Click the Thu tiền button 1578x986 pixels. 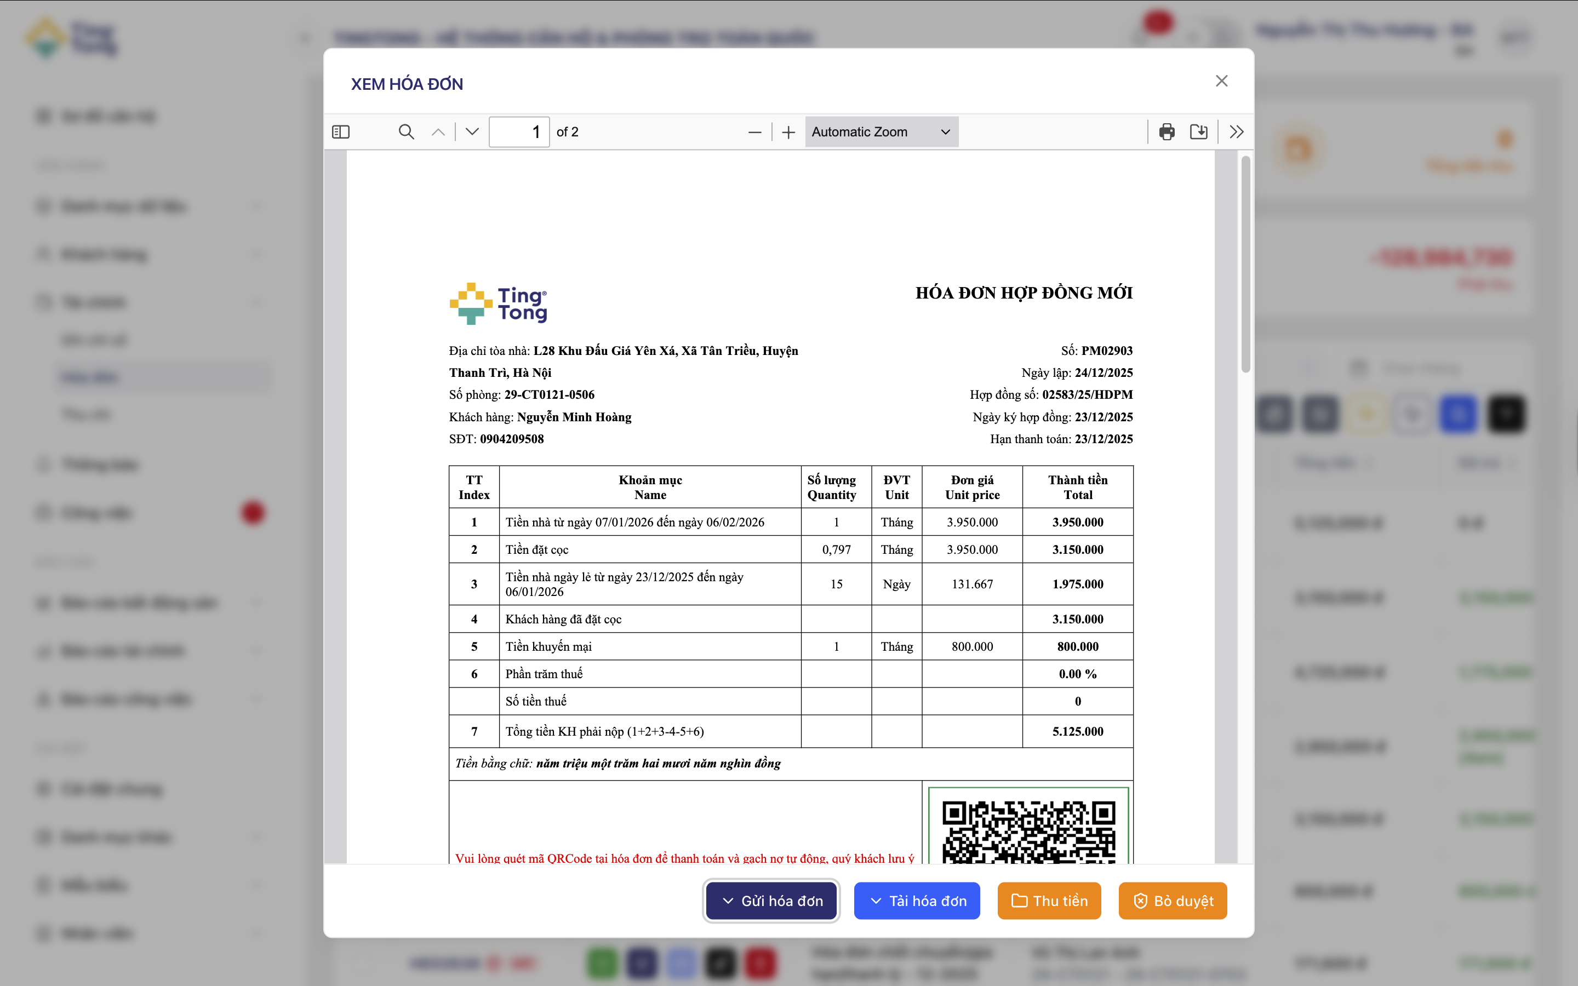(x=1049, y=901)
